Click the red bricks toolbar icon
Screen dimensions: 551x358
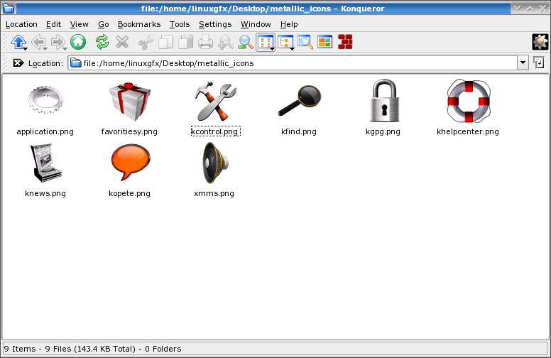pyautogui.click(x=345, y=42)
